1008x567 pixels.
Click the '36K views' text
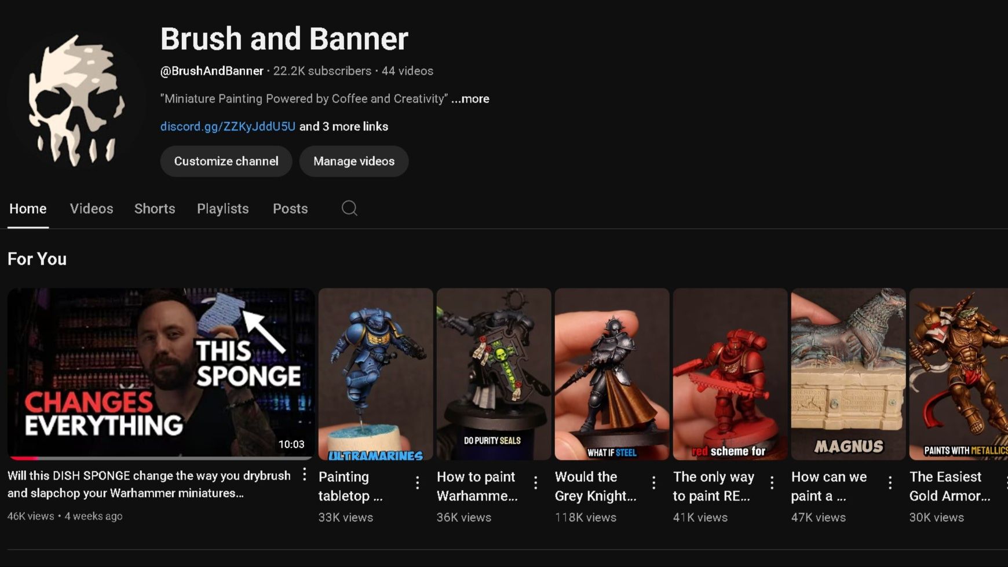[464, 517]
